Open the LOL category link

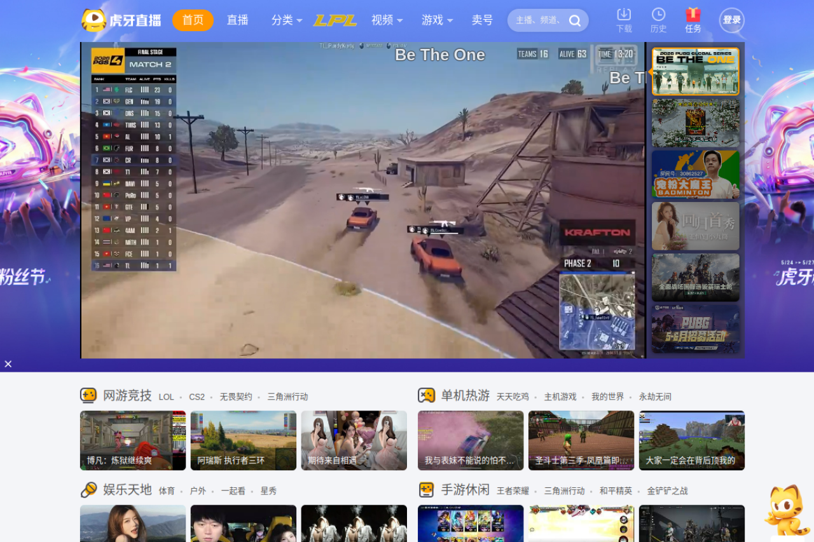[x=167, y=397]
